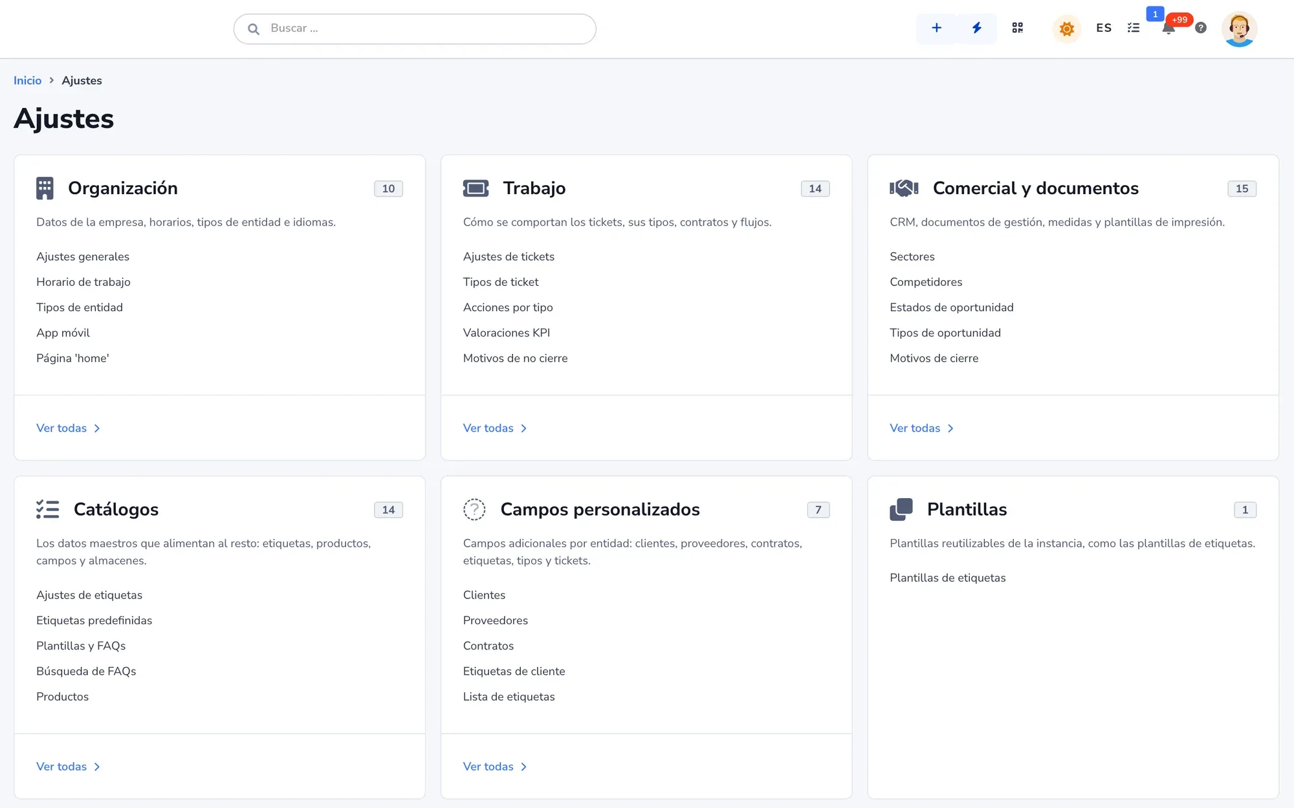Screen dimensions: 1294x808
Task: Open the task checklist icon
Action: tap(1134, 28)
